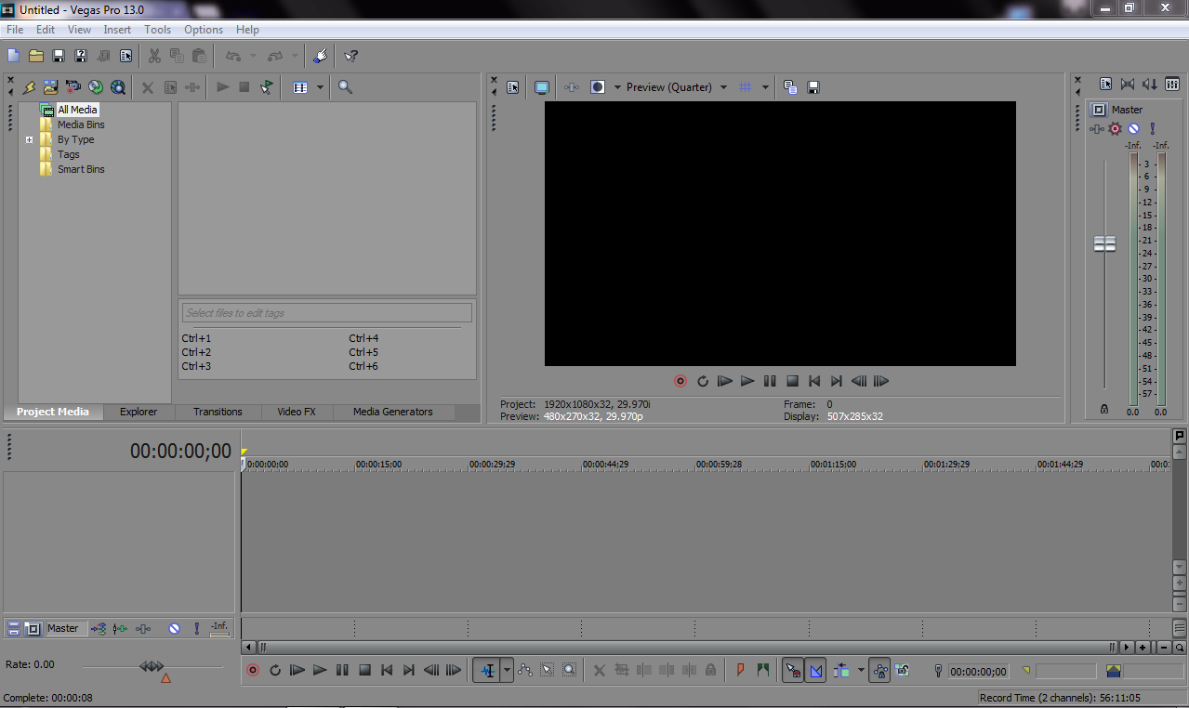Open Auto Ripple mode dropdown arrow
This screenshot has width=1189, height=708.
click(x=861, y=670)
